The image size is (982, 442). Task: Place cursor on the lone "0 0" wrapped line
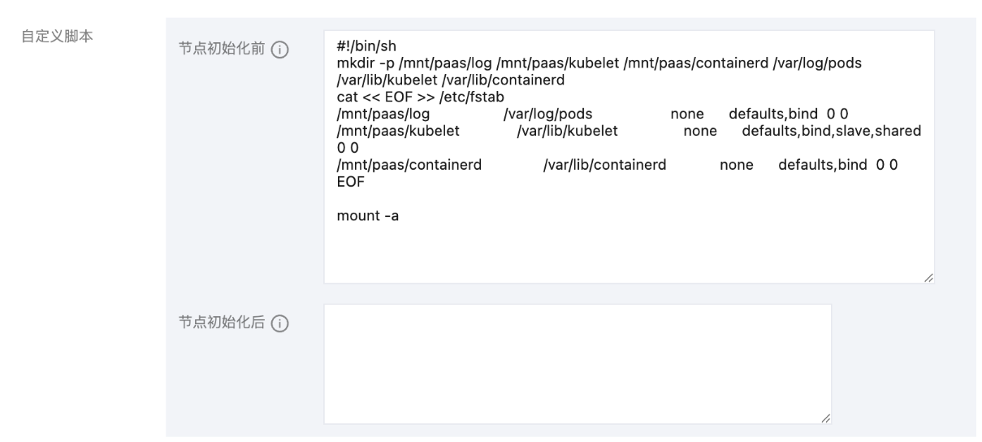coord(348,148)
